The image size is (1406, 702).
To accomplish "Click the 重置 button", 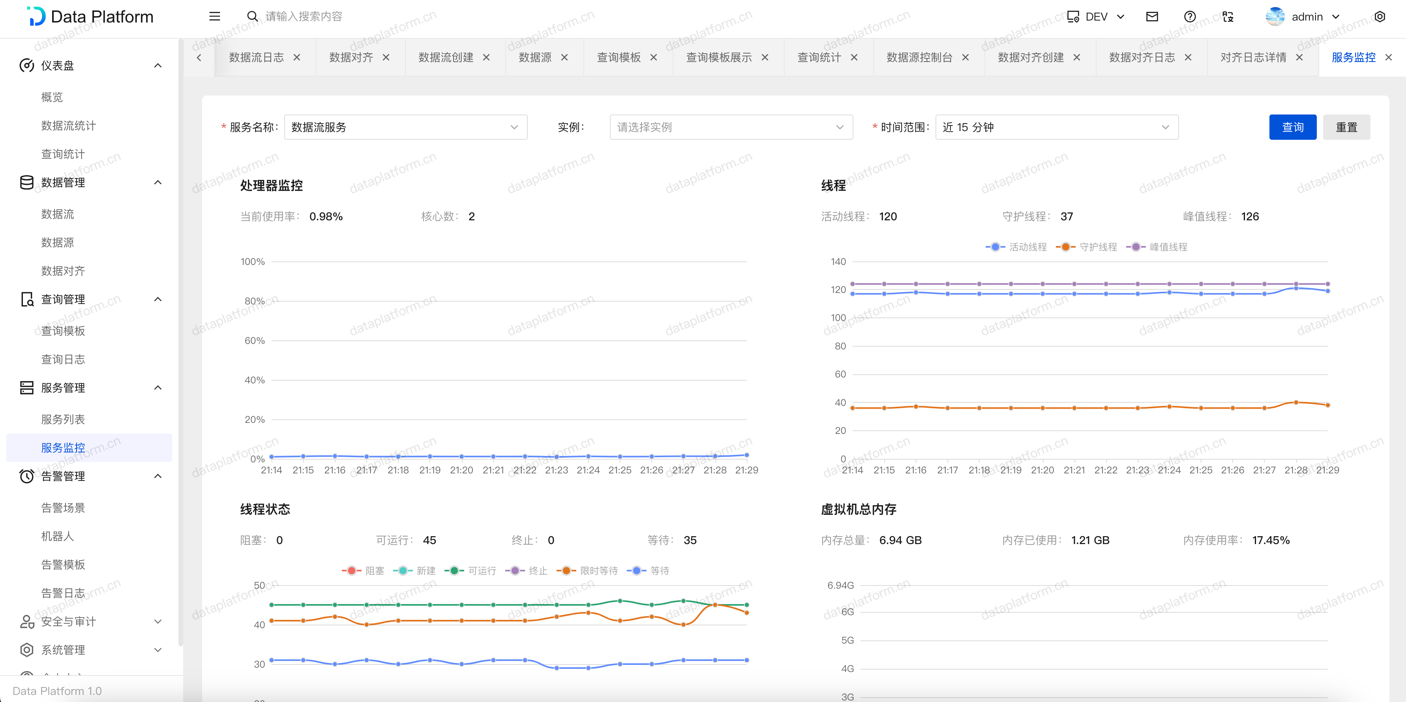I will 1346,127.
